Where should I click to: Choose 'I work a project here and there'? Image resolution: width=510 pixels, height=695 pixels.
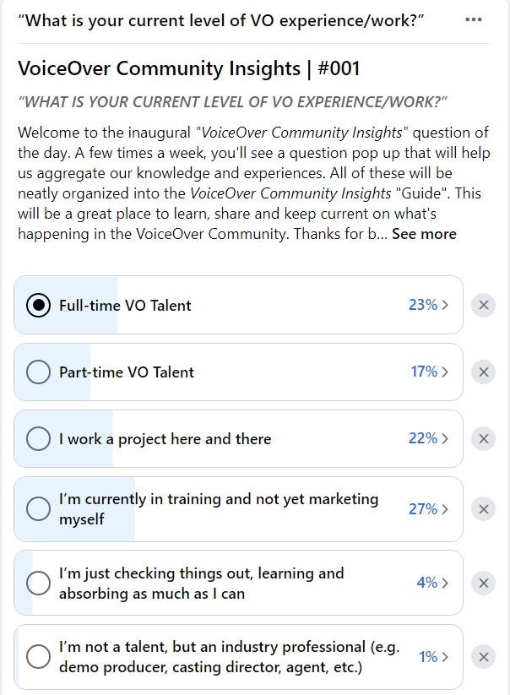38,439
